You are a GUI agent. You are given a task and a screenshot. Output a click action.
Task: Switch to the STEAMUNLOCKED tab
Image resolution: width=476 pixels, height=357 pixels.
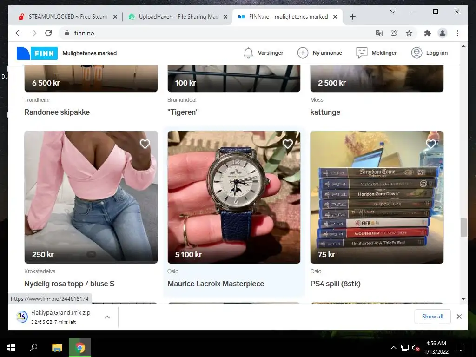point(67,17)
